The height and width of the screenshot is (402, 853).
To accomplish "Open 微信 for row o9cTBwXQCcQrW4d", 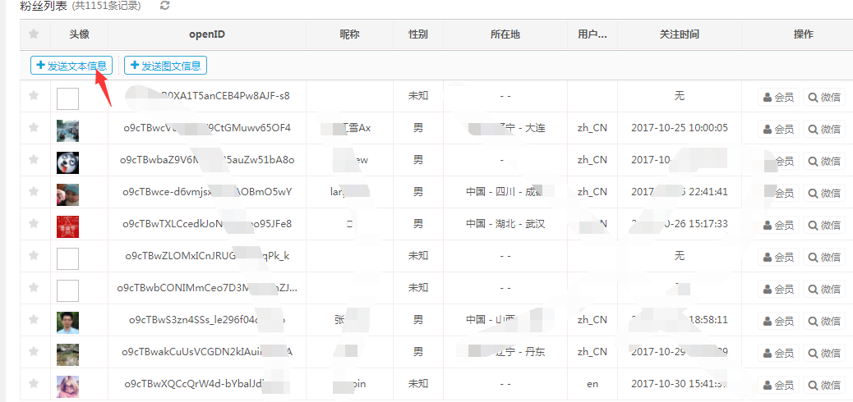I will pyautogui.click(x=824, y=385).
